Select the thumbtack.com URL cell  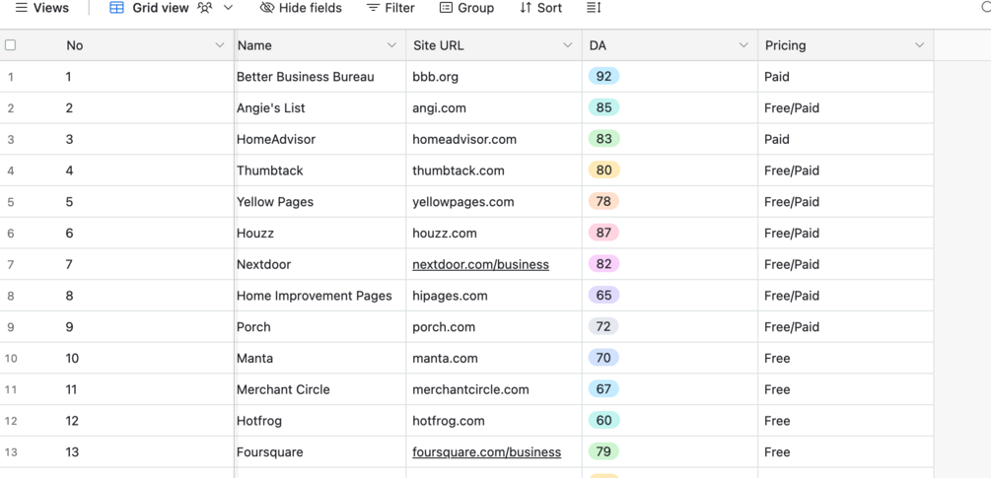494,171
